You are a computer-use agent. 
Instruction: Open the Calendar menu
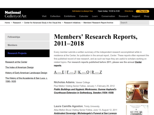click(84, 16)
